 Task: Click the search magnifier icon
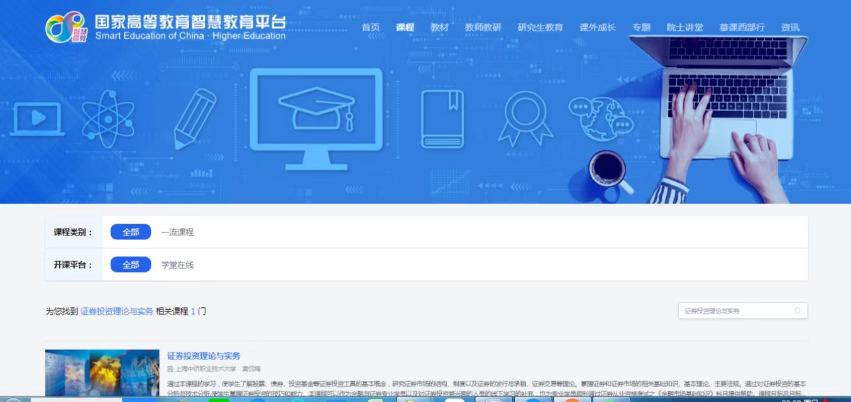[x=798, y=311]
